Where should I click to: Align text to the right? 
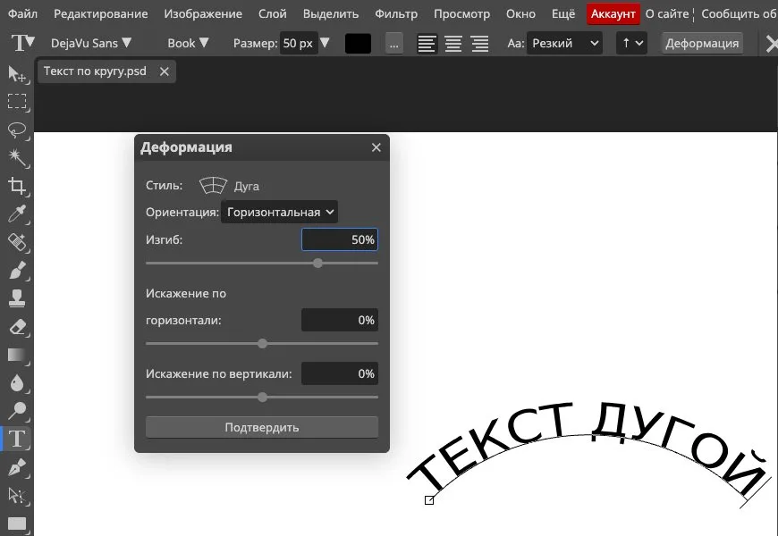tap(480, 44)
